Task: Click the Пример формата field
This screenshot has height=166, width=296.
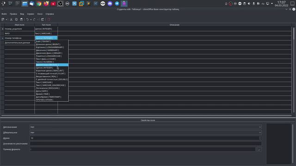Action: point(142,149)
